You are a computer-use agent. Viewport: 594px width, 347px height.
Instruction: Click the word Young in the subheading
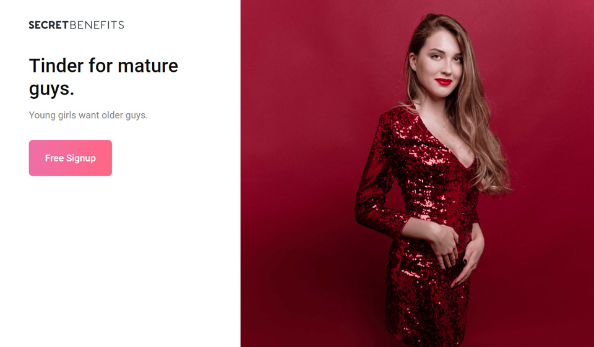click(42, 115)
